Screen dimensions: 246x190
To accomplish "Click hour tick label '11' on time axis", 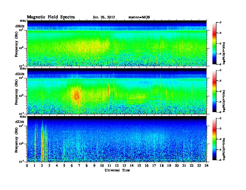I will [x=109, y=166].
